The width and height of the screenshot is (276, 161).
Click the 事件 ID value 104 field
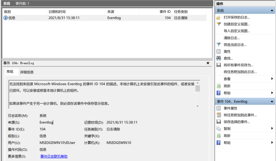43,129
